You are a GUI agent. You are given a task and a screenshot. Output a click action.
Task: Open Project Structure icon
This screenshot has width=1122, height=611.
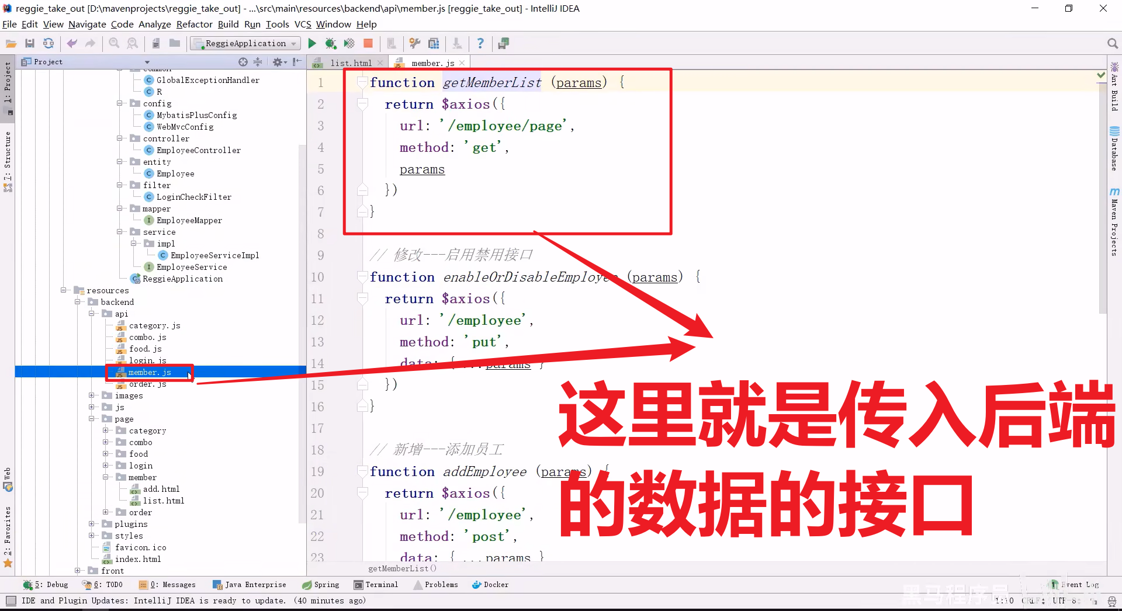point(434,44)
